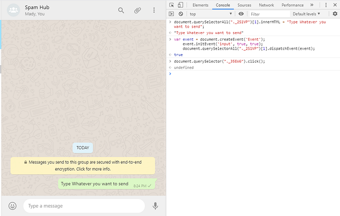Select the Console tab

(x=223, y=5)
